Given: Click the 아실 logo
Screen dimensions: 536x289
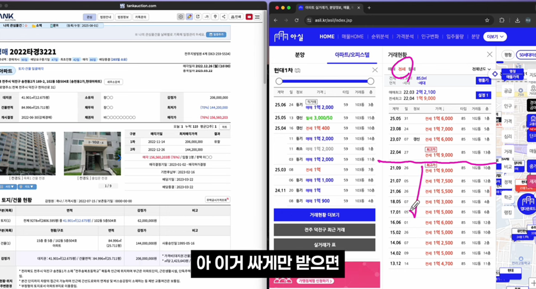Looking at the screenshot, I should click(289, 36).
